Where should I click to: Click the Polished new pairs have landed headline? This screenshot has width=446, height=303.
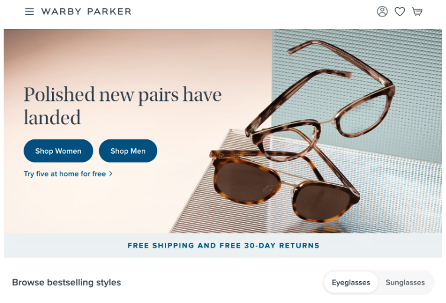(x=123, y=106)
